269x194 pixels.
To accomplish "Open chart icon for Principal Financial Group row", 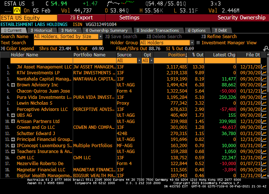I will [x=264, y=139].
